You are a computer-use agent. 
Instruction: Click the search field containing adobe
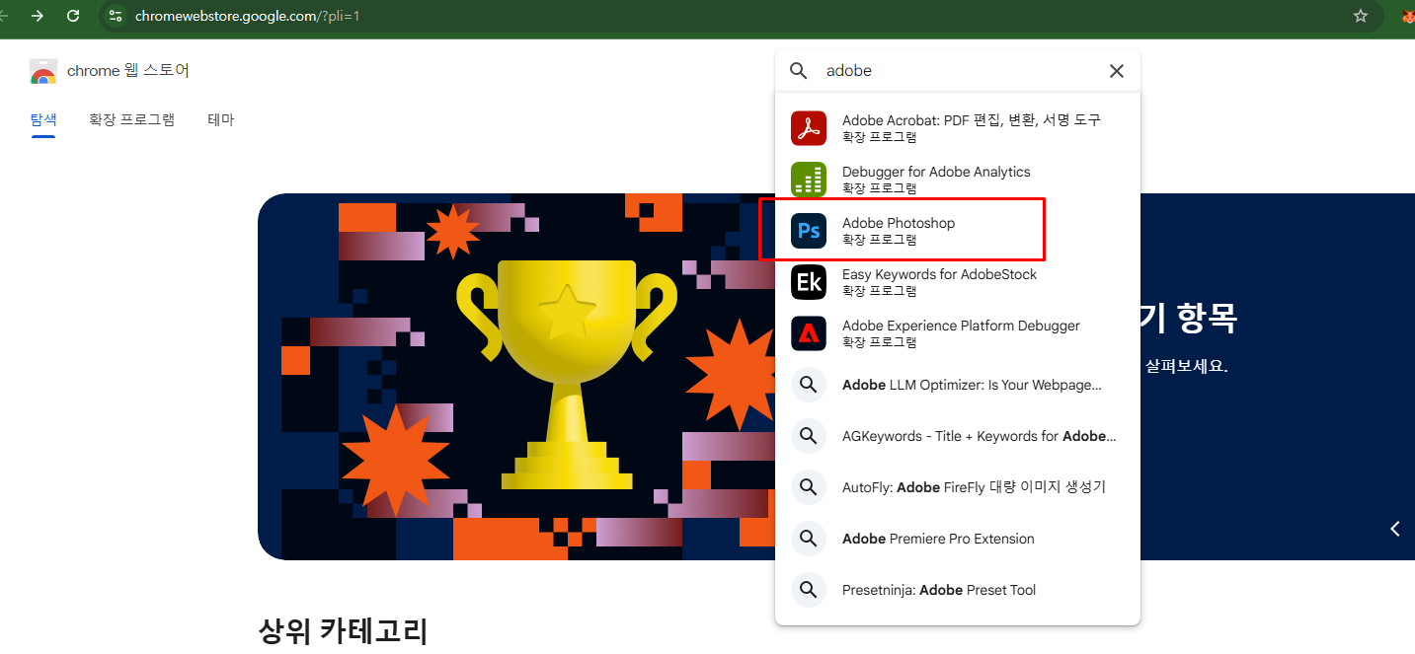(958, 71)
